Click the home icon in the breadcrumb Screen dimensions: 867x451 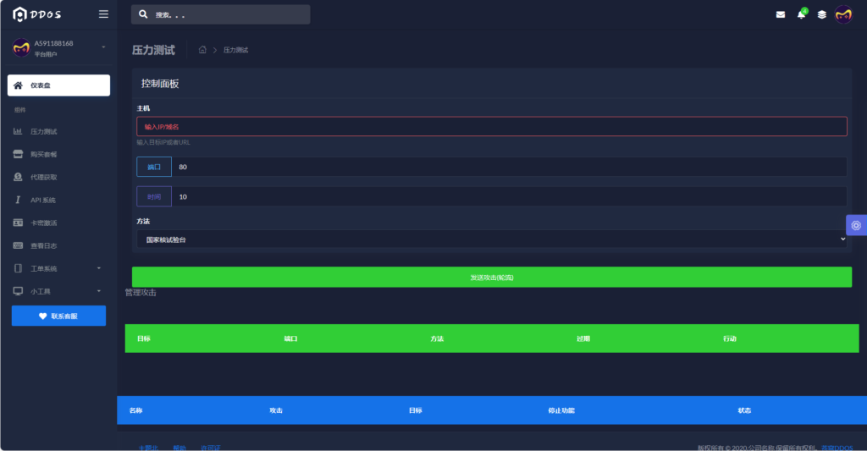pos(202,50)
